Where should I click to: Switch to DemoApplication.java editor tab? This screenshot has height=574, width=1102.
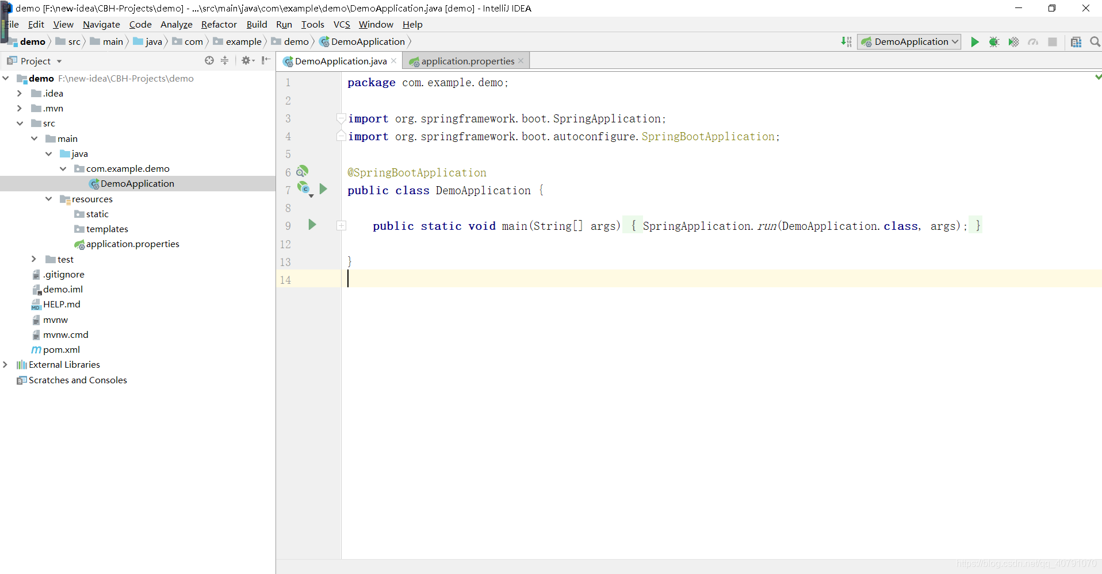tap(339, 61)
